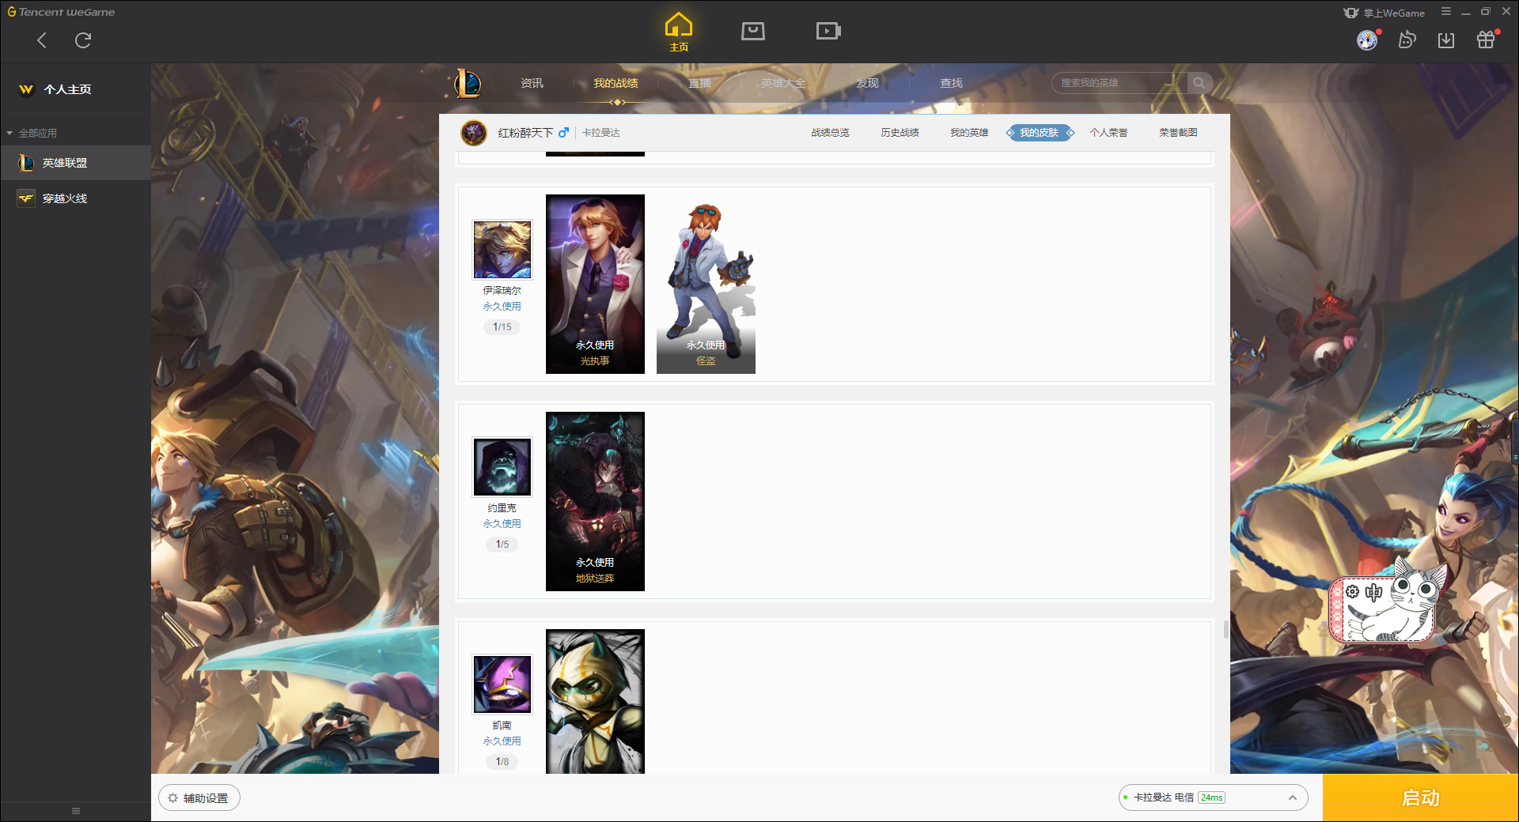Click the 辅助设置 button
The image size is (1519, 822).
pyautogui.click(x=199, y=797)
